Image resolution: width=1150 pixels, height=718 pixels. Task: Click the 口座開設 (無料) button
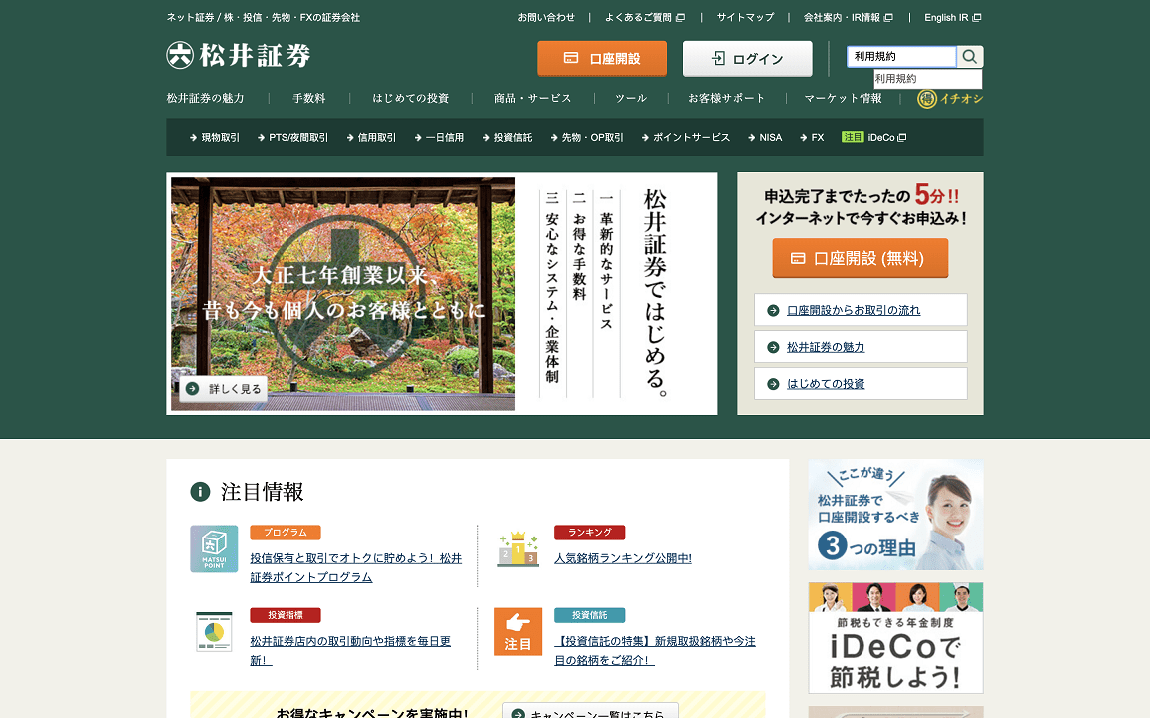[860, 258]
